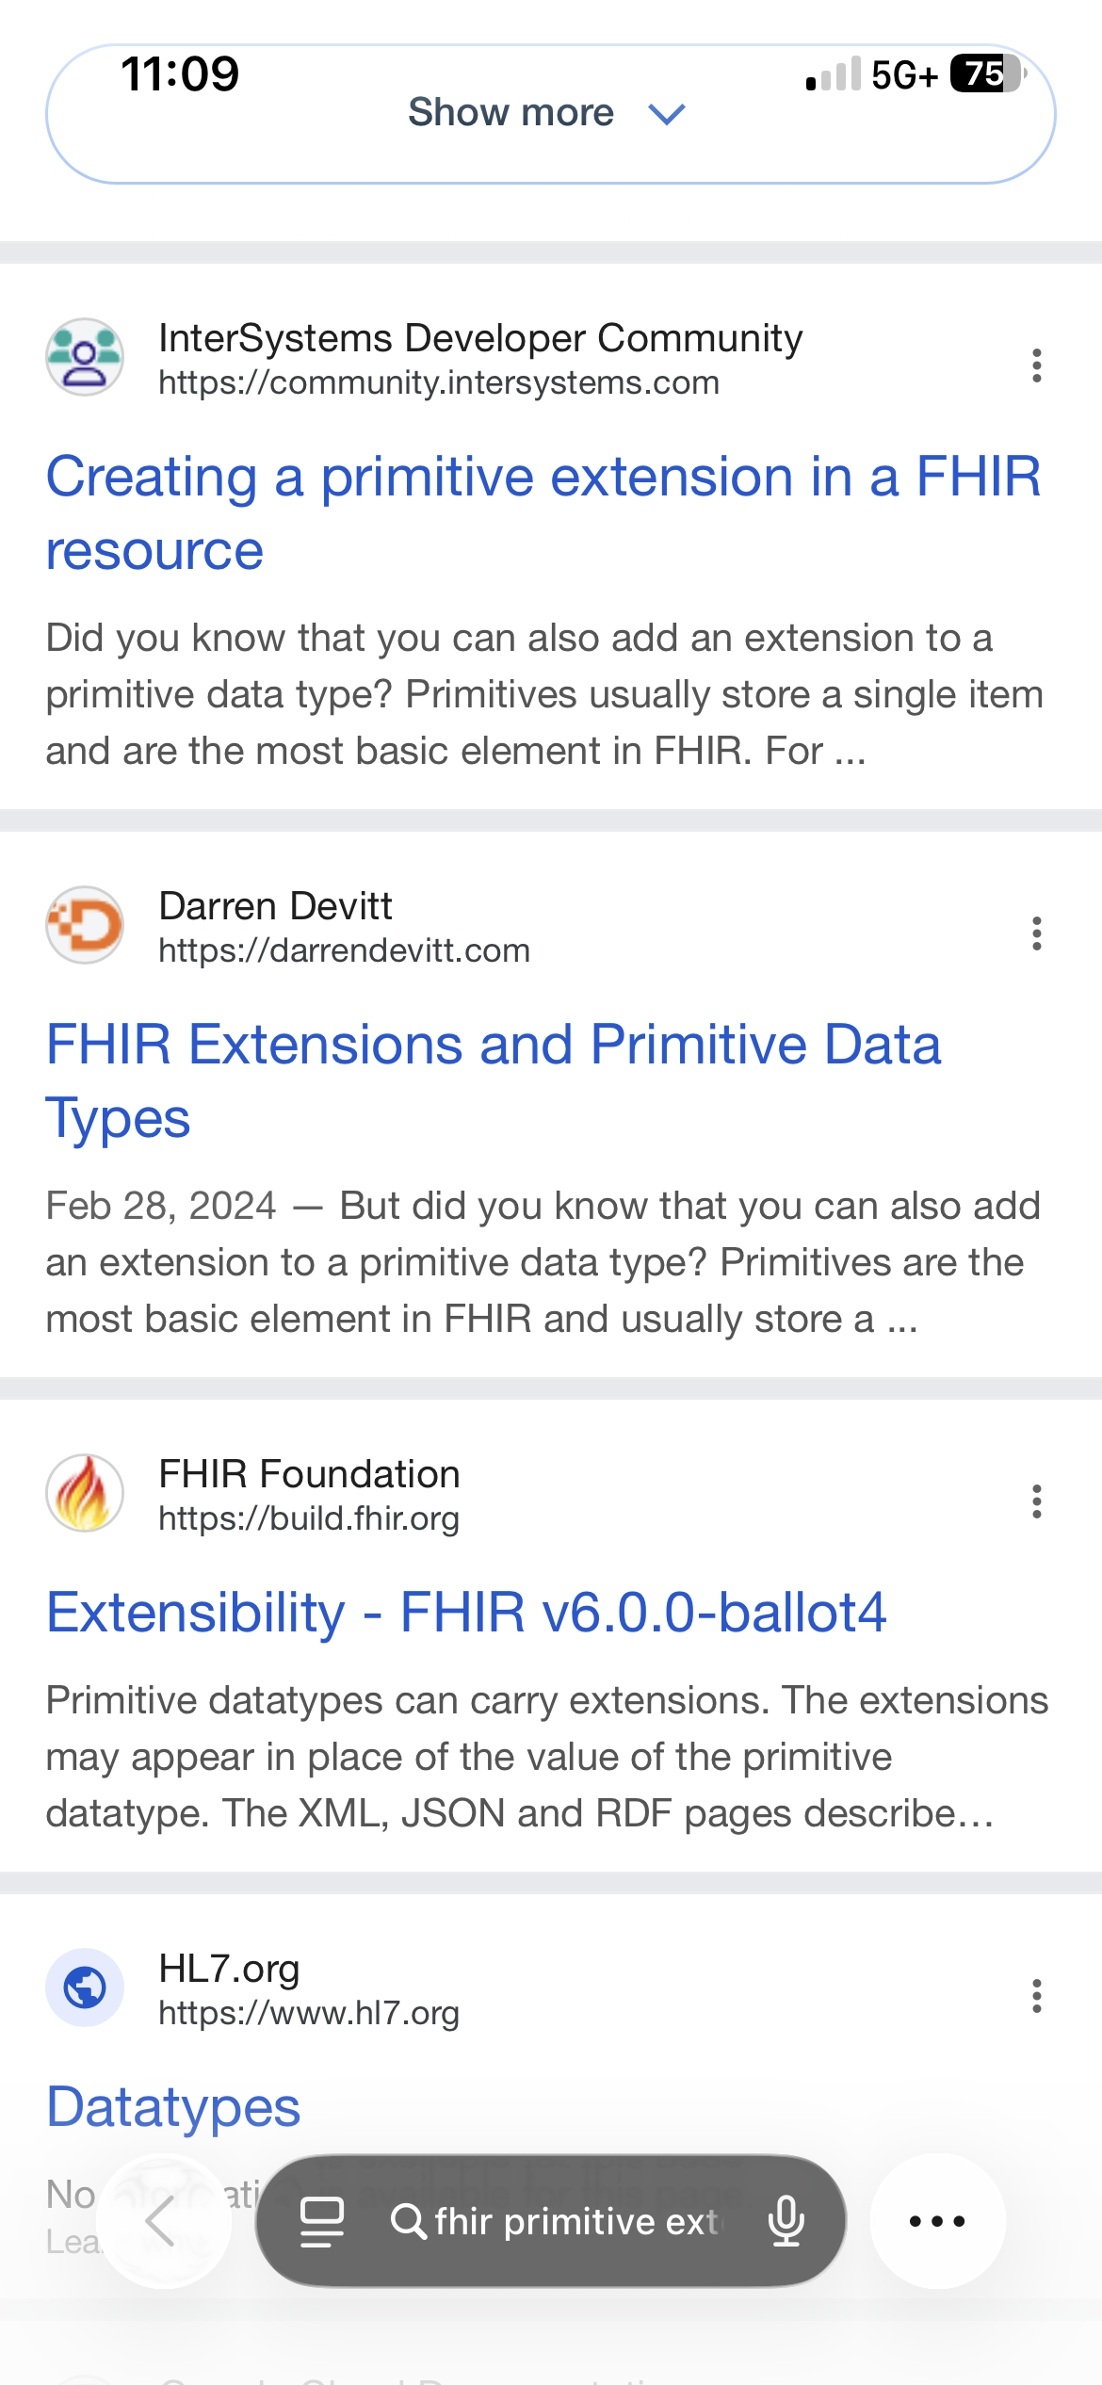
Task: Open InterSystems result options menu
Action: [x=1036, y=365]
